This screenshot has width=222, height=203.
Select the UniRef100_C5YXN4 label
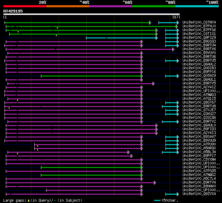pyautogui.click(x=199, y=160)
